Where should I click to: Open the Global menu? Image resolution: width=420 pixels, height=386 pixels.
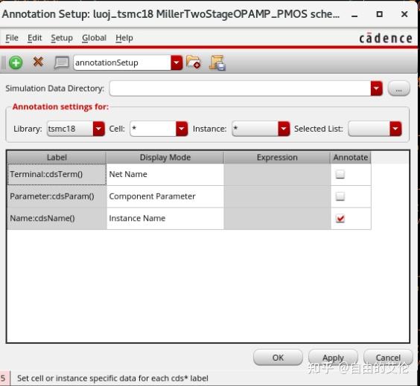click(94, 38)
